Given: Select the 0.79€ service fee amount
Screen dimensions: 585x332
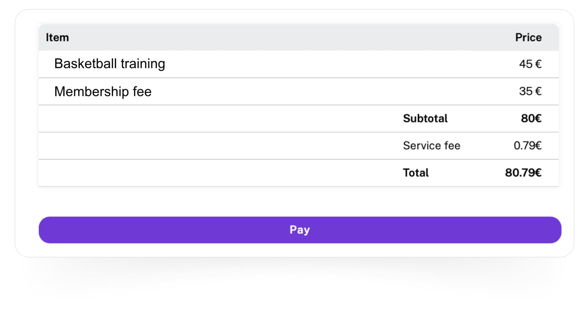Looking at the screenshot, I should coord(527,145).
